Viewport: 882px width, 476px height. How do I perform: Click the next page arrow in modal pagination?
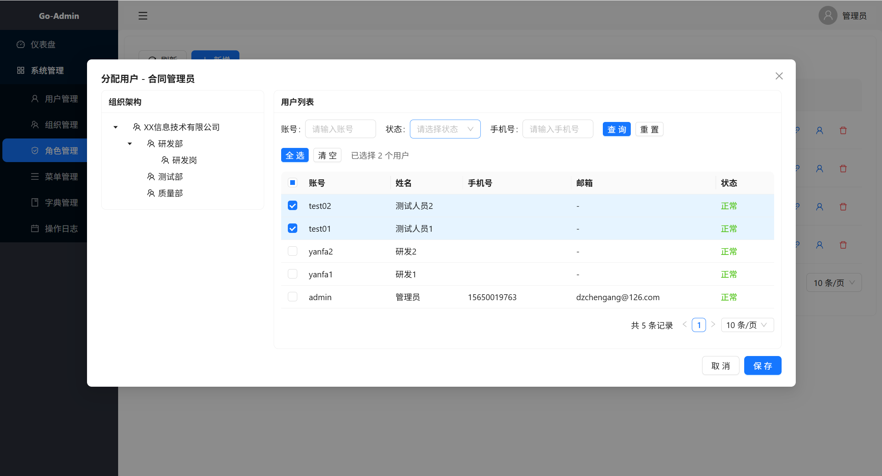(x=713, y=325)
